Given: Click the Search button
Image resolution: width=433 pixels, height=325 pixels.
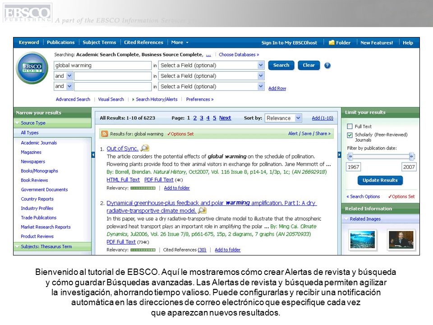Looking at the screenshot, I should [x=281, y=65].
